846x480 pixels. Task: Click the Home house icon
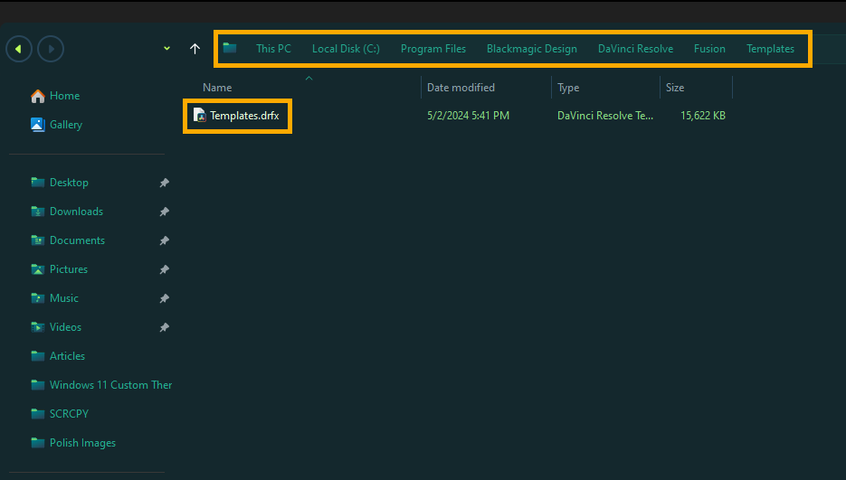pos(38,96)
